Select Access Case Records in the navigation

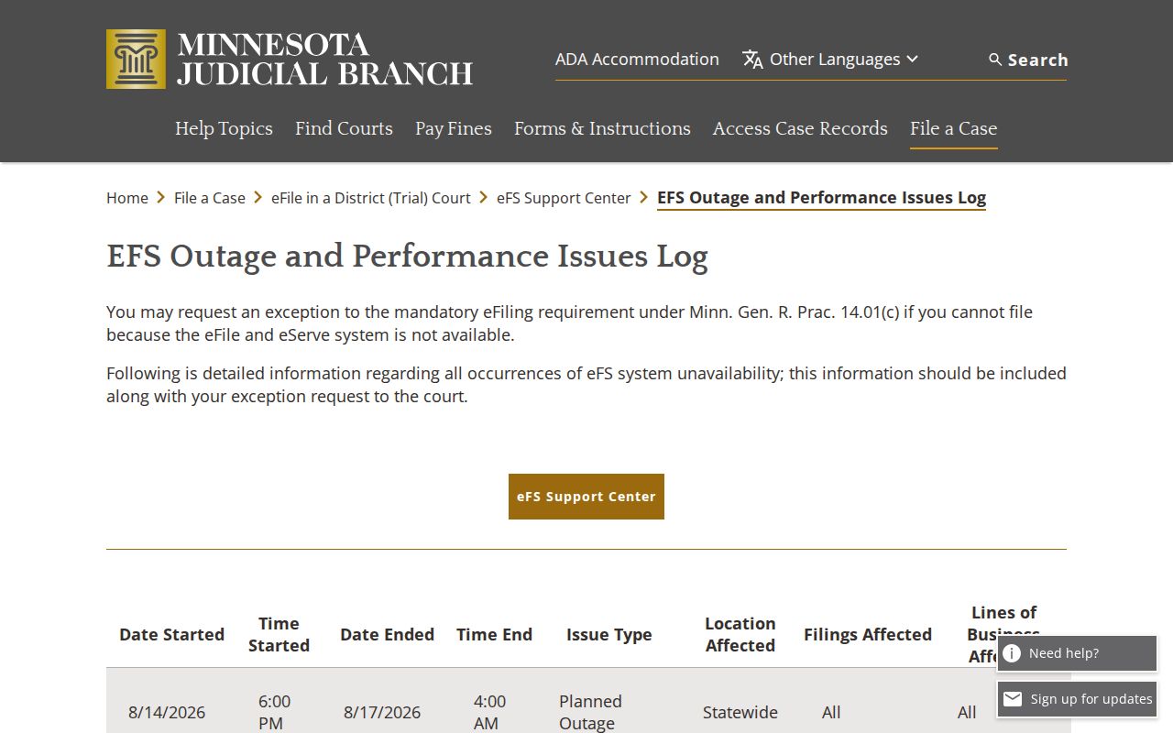tap(800, 128)
